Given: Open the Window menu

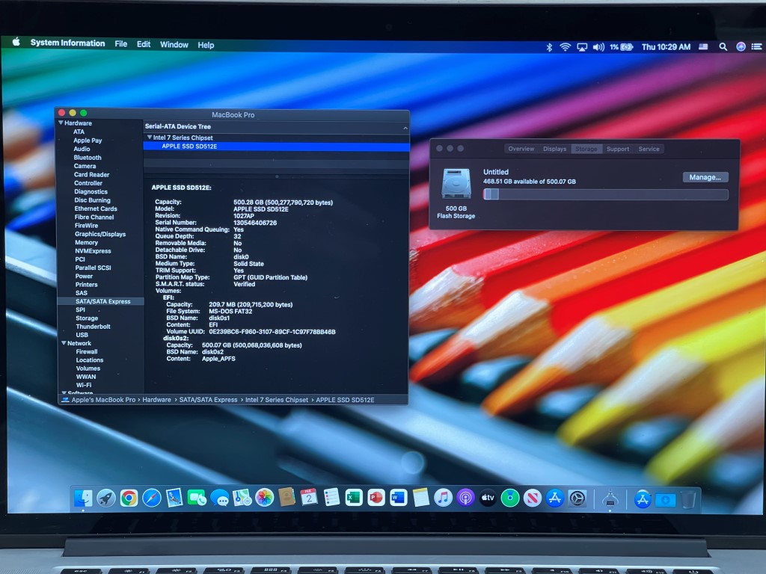Looking at the screenshot, I should [174, 44].
